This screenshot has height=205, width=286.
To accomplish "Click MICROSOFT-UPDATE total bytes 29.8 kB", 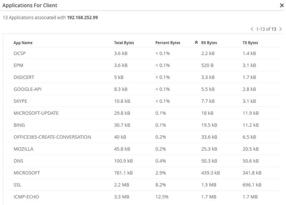I will 122,113.
